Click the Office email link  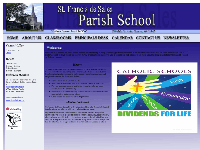(8, 53)
